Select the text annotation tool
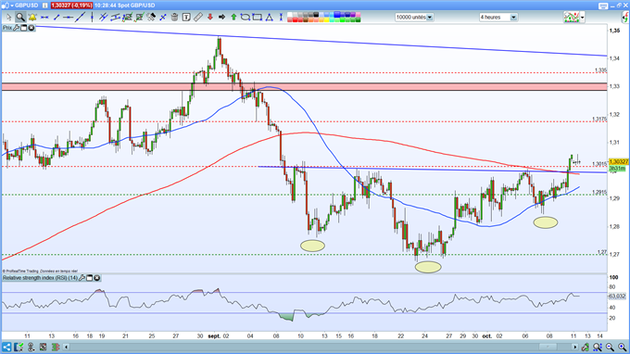The height and width of the screenshot is (354, 630). pos(186,18)
